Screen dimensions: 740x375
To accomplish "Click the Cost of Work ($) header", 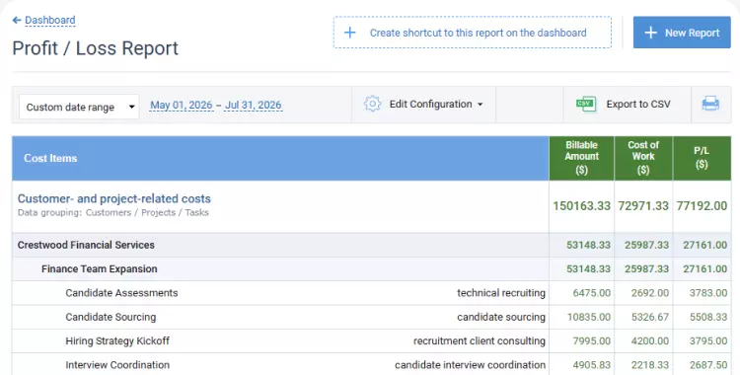I will point(643,158).
